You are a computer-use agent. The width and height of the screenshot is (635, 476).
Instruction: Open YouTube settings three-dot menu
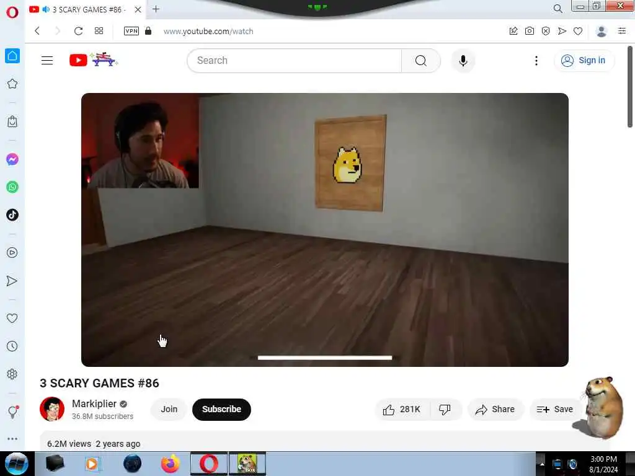[x=536, y=61]
